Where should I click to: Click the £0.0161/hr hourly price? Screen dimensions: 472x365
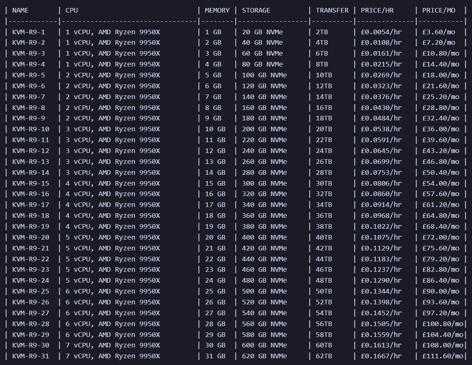(x=381, y=53)
